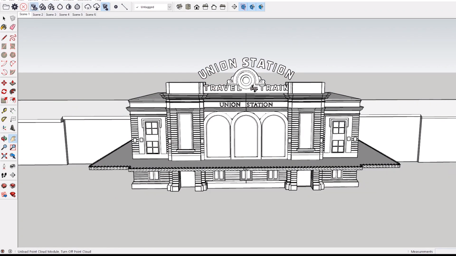The image size is (456, 256).
Task: Open Scene 6 tab
Action: 90,15
